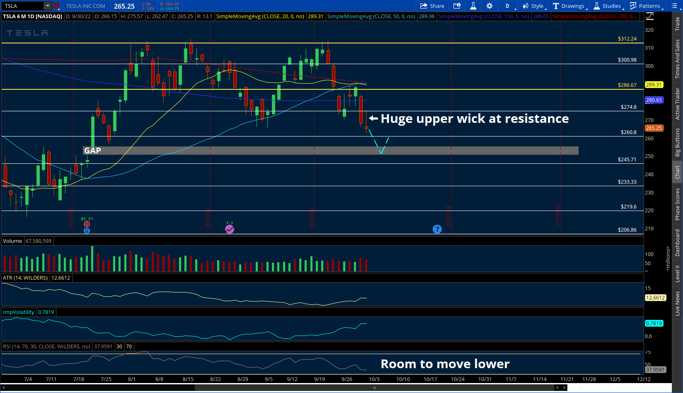
Task: Open the Live News side tab
Action: (678, 303)
